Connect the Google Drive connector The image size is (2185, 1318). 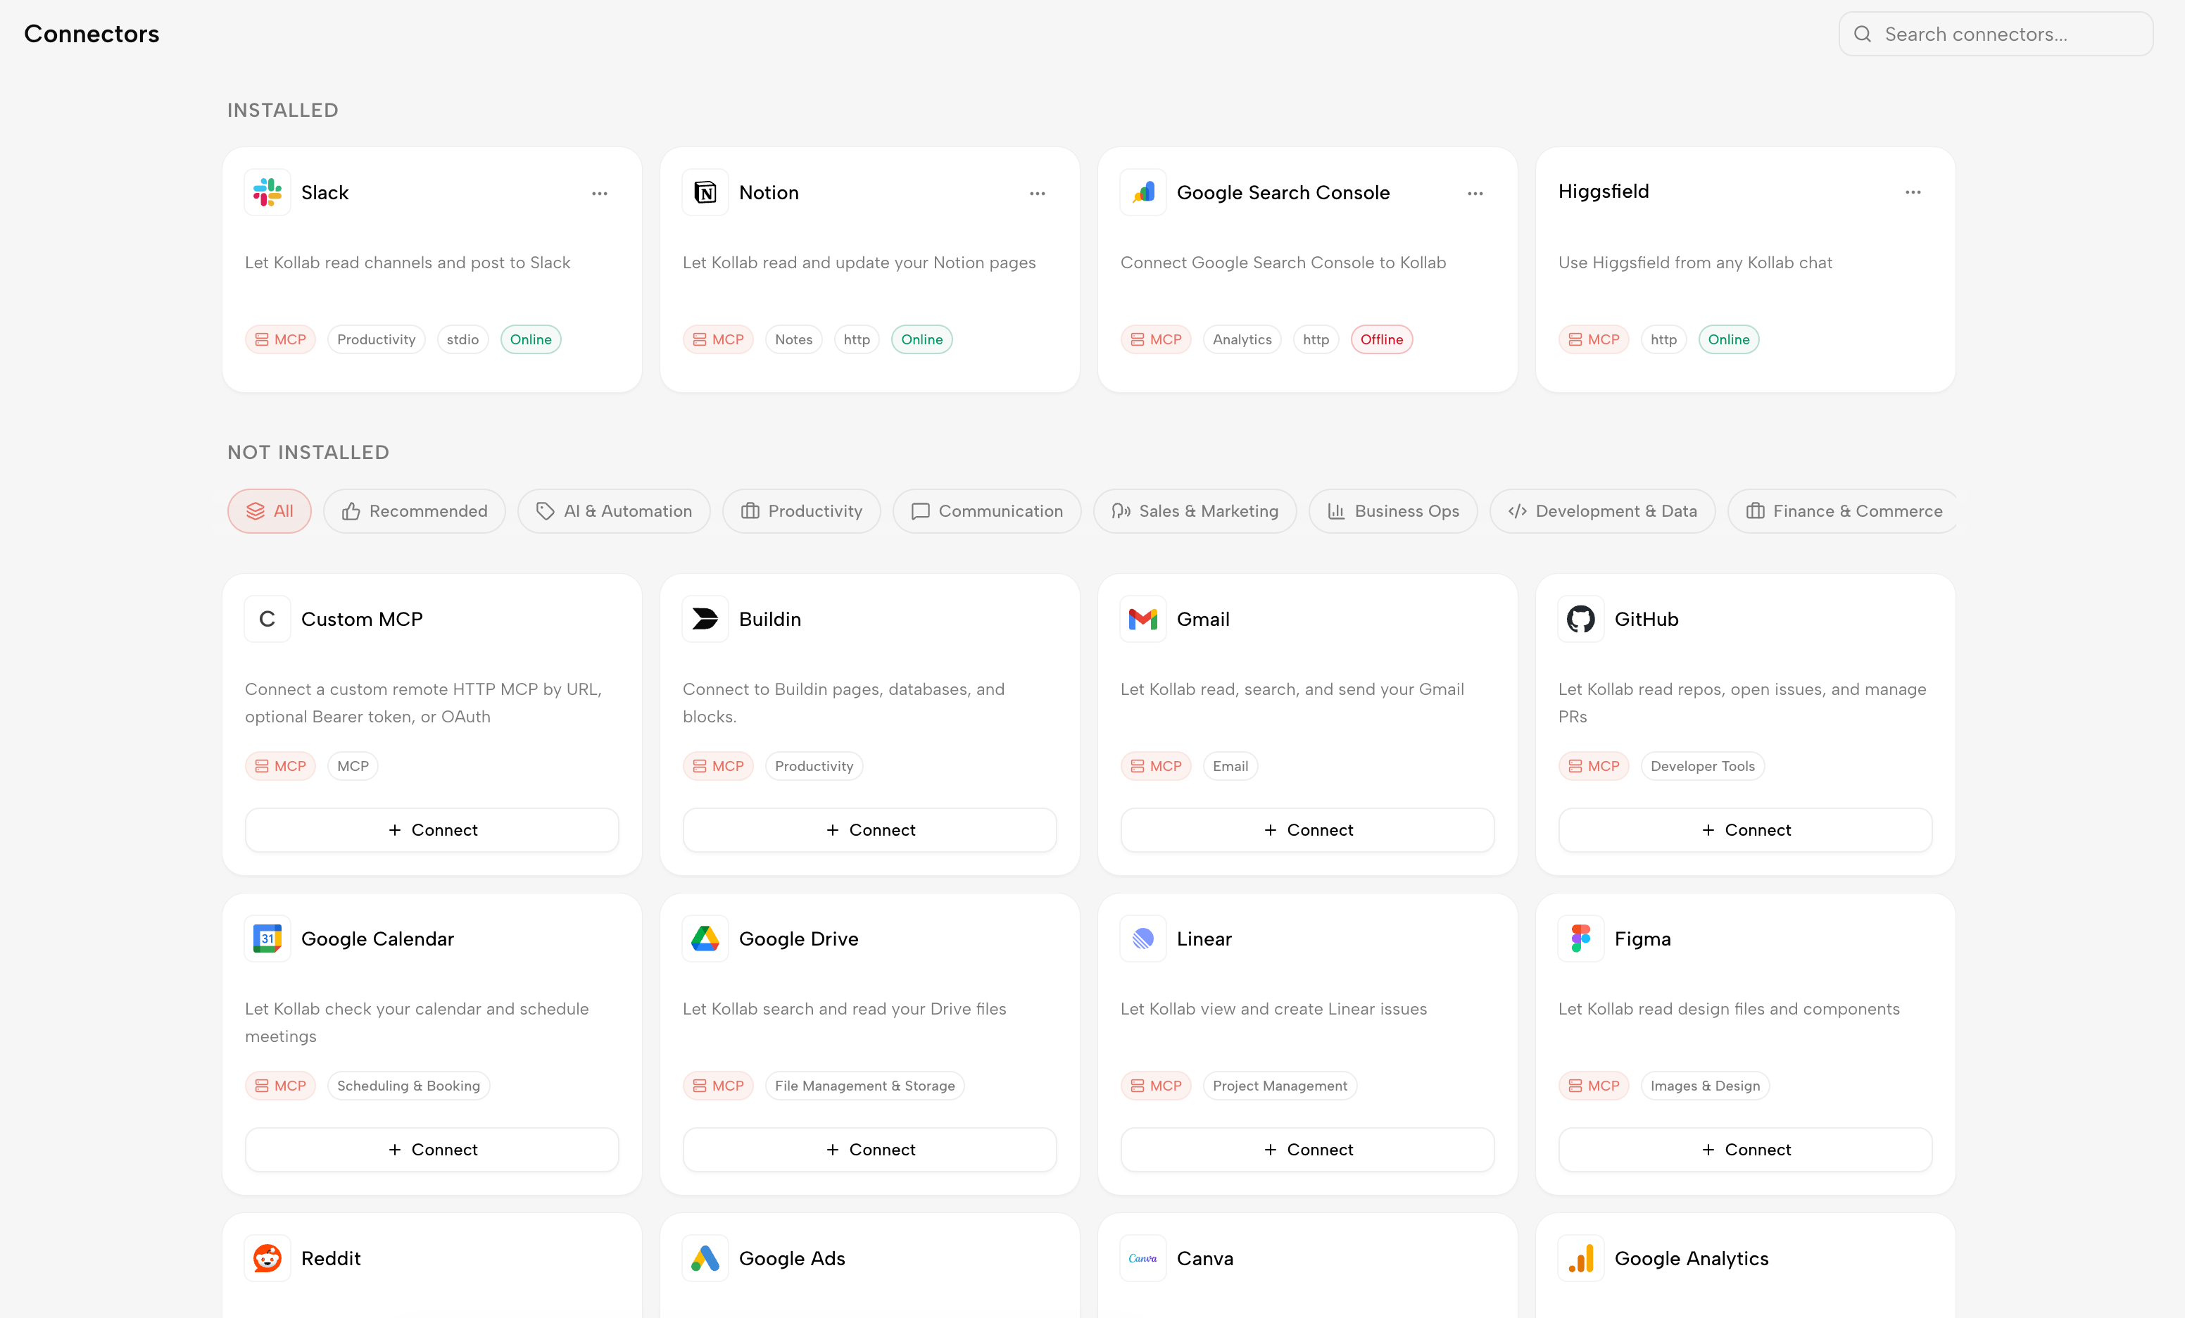point(870,1150)
